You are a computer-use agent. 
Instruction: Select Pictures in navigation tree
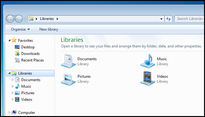click(28, 93)
